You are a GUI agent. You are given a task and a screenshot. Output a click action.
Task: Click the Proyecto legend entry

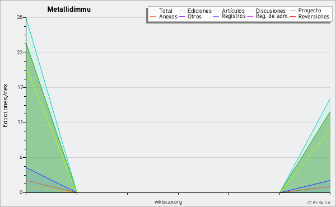tap(310, 11)
